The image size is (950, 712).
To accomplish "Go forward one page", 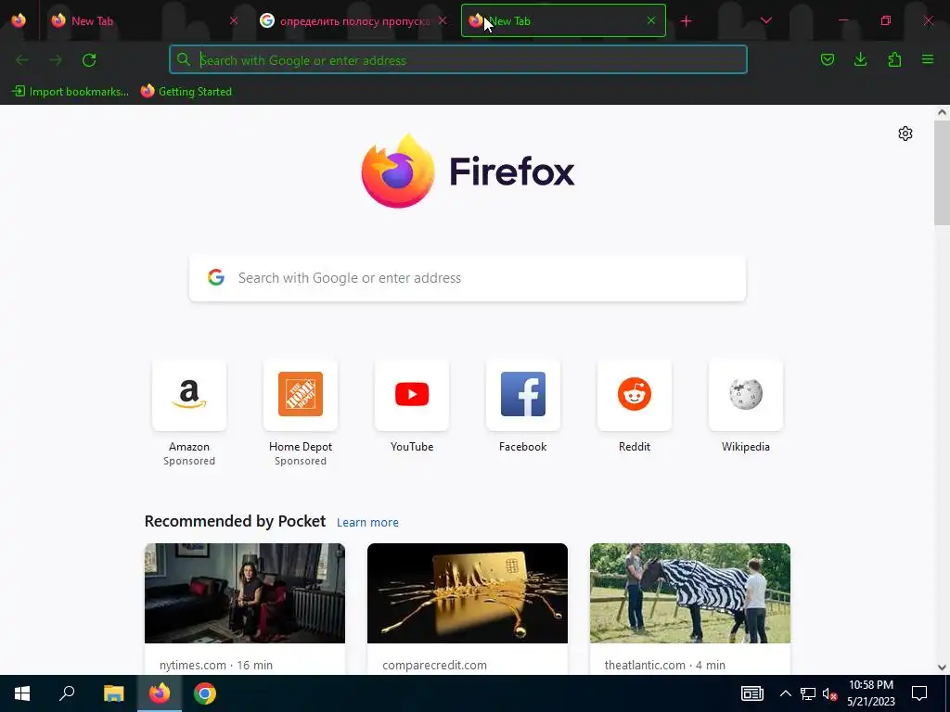I will 56,60.
